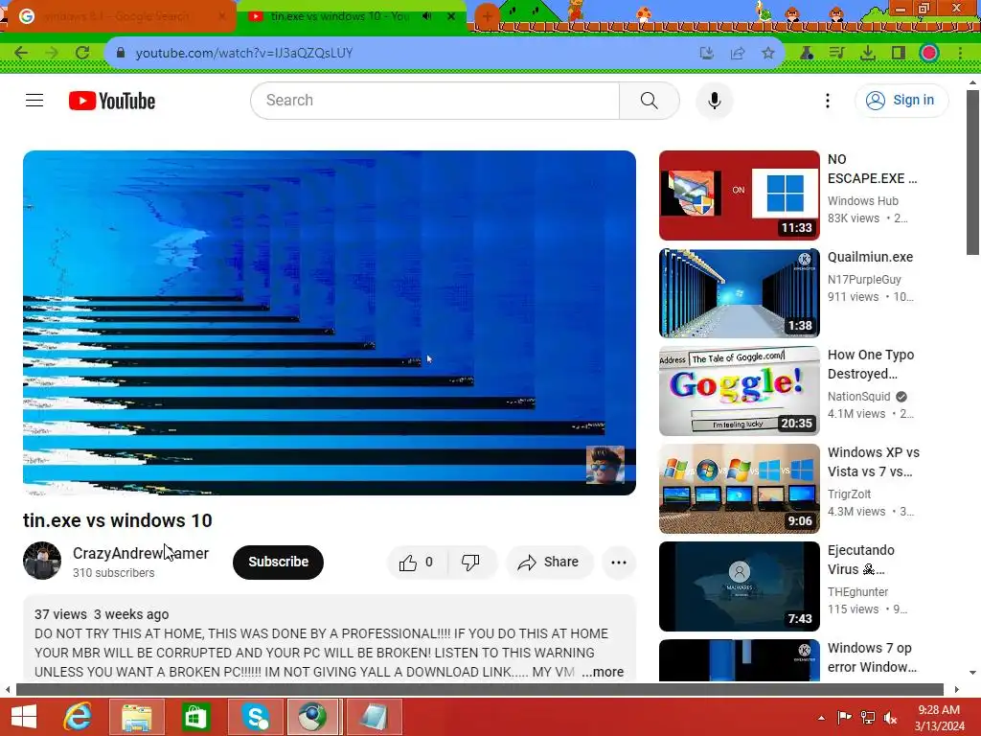Click the video player to pause
This screenshot has height=736, width=981.
[330, 322]
